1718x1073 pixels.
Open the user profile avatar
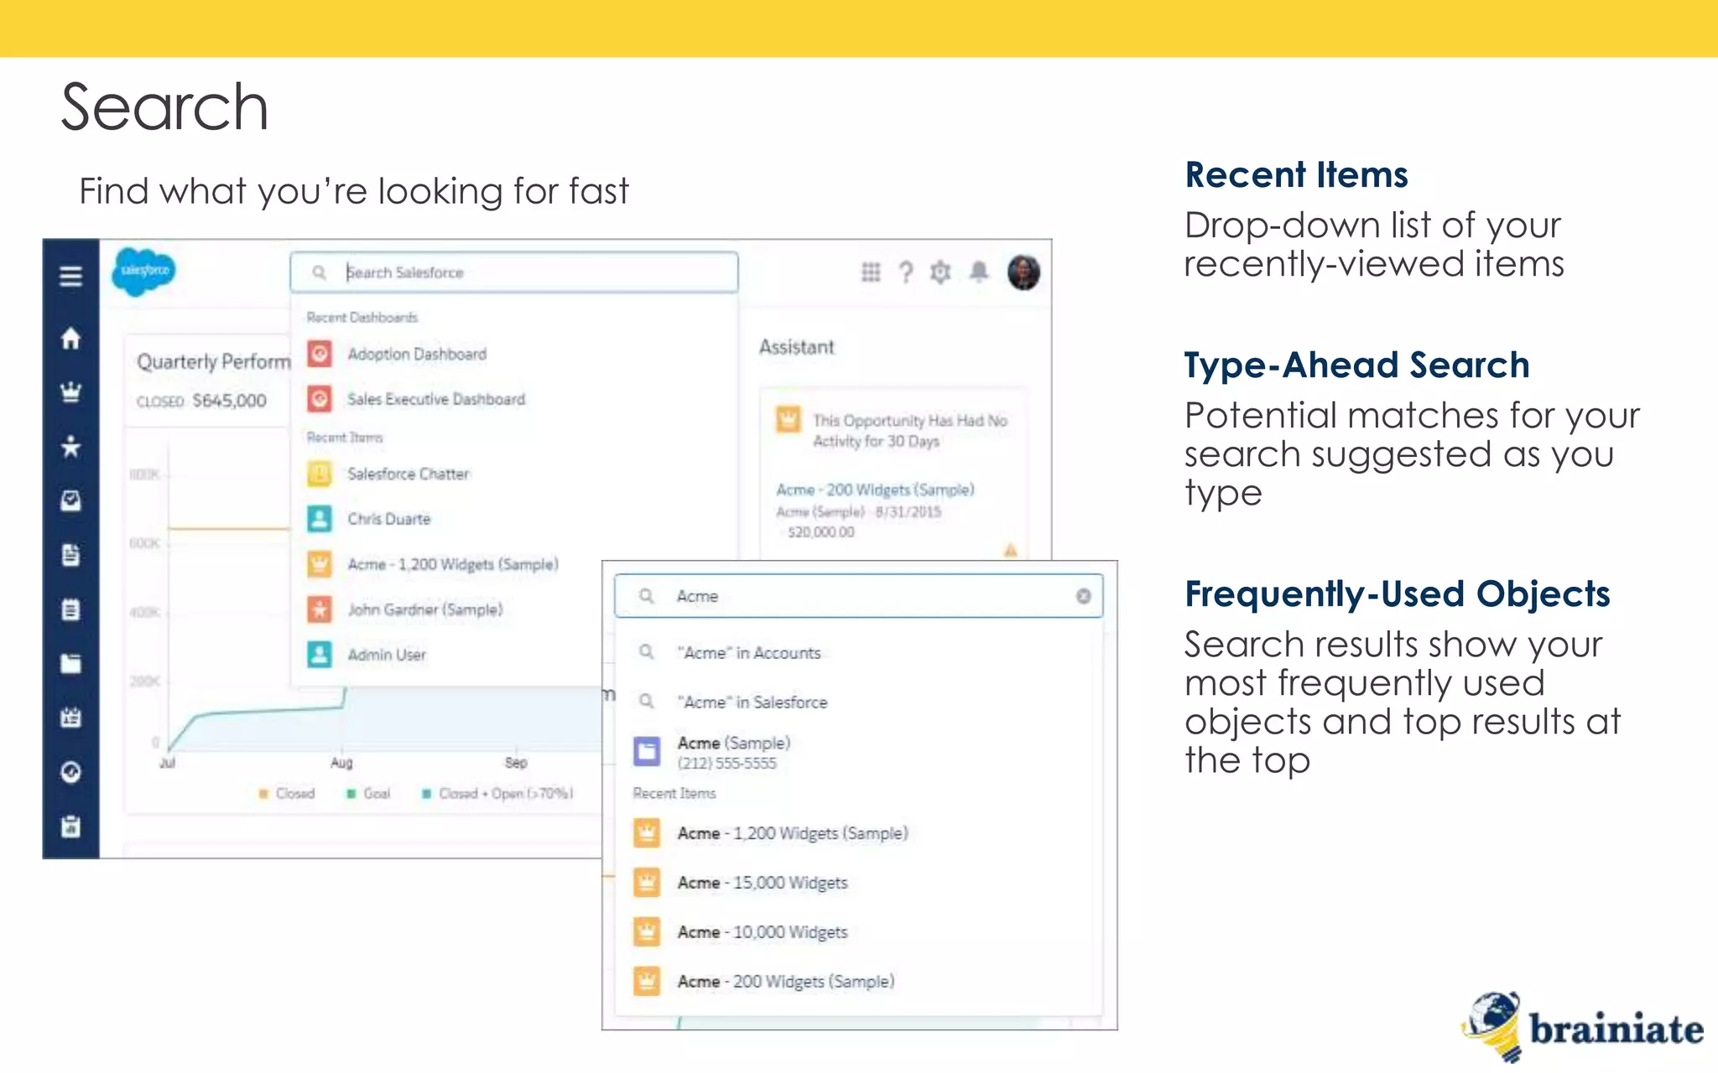(x=1023, y=272)
